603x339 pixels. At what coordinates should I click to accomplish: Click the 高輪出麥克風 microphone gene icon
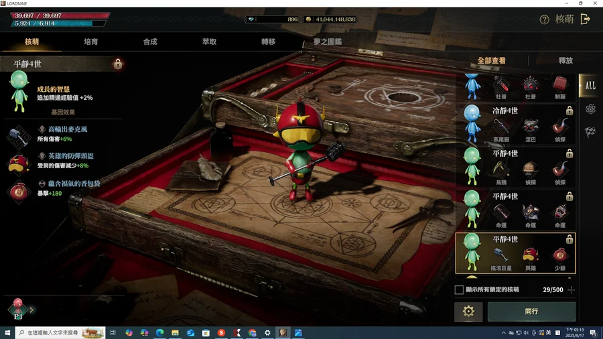click(18, 134)
